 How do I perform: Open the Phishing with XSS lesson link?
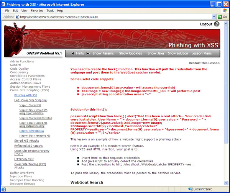(x=26, y=95)
